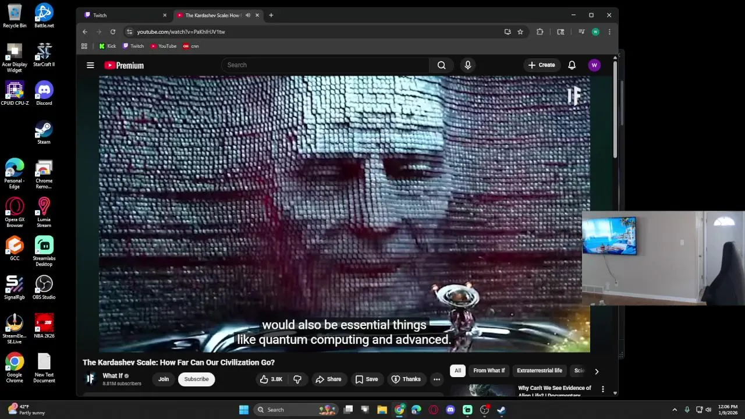Click the YouTube Premium logo

click(124, 65)
